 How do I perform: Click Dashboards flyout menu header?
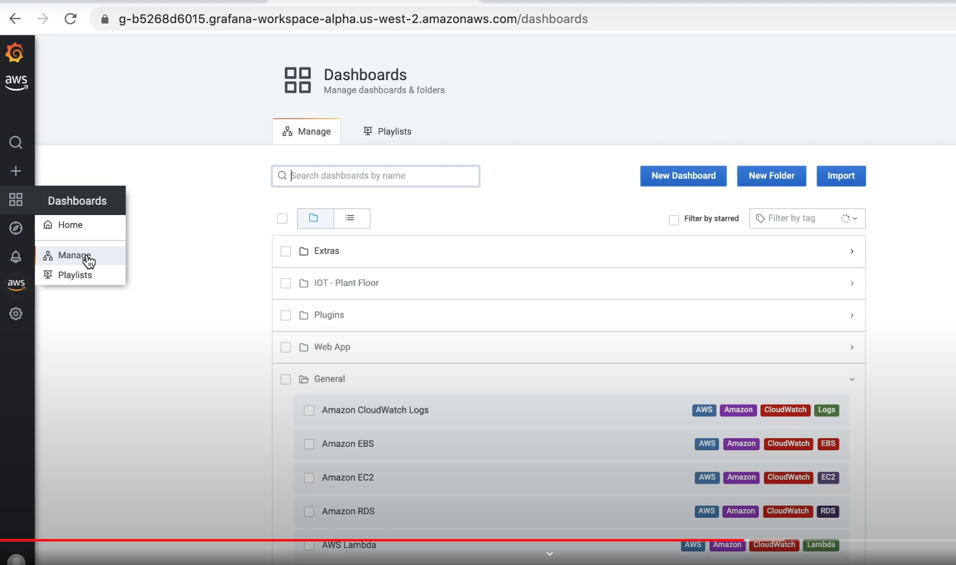pyautogui.click(x=80, y=201)
